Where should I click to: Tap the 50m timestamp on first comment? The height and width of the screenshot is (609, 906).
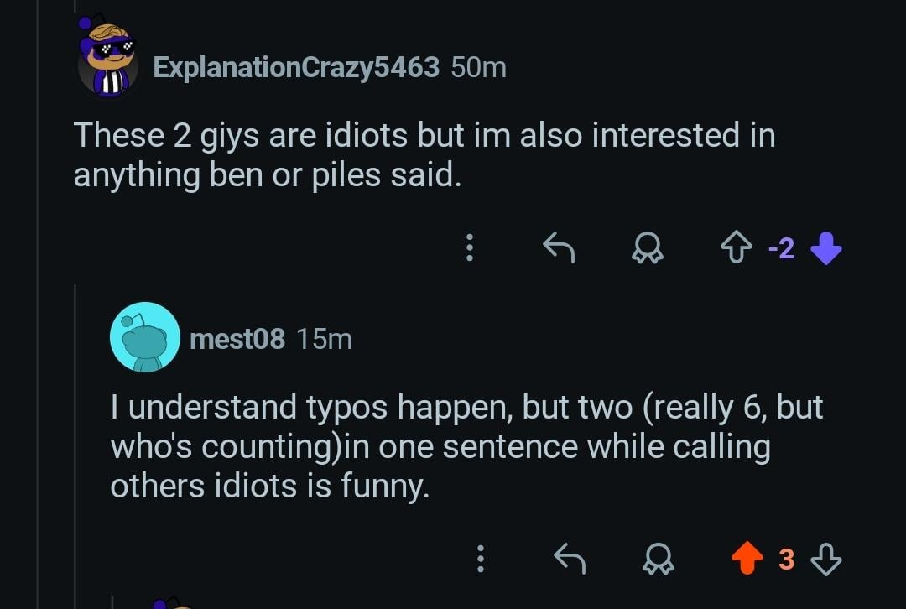[x=478, y=67]
